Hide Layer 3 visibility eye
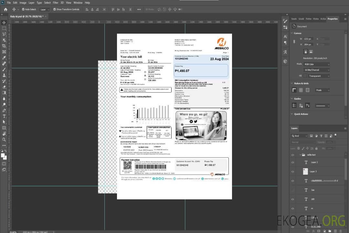349x233 pixels. click(293, 172)
